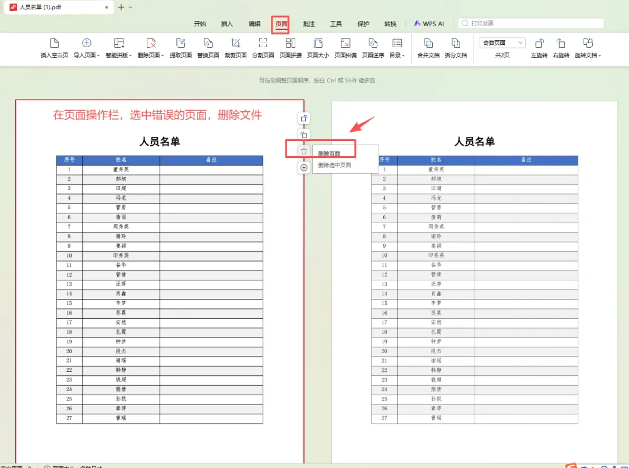Image resolution: width=629 pixels, height=468 pixels.
Task: Switch to the 编辑 tab
Action: [x=255, y=24]
